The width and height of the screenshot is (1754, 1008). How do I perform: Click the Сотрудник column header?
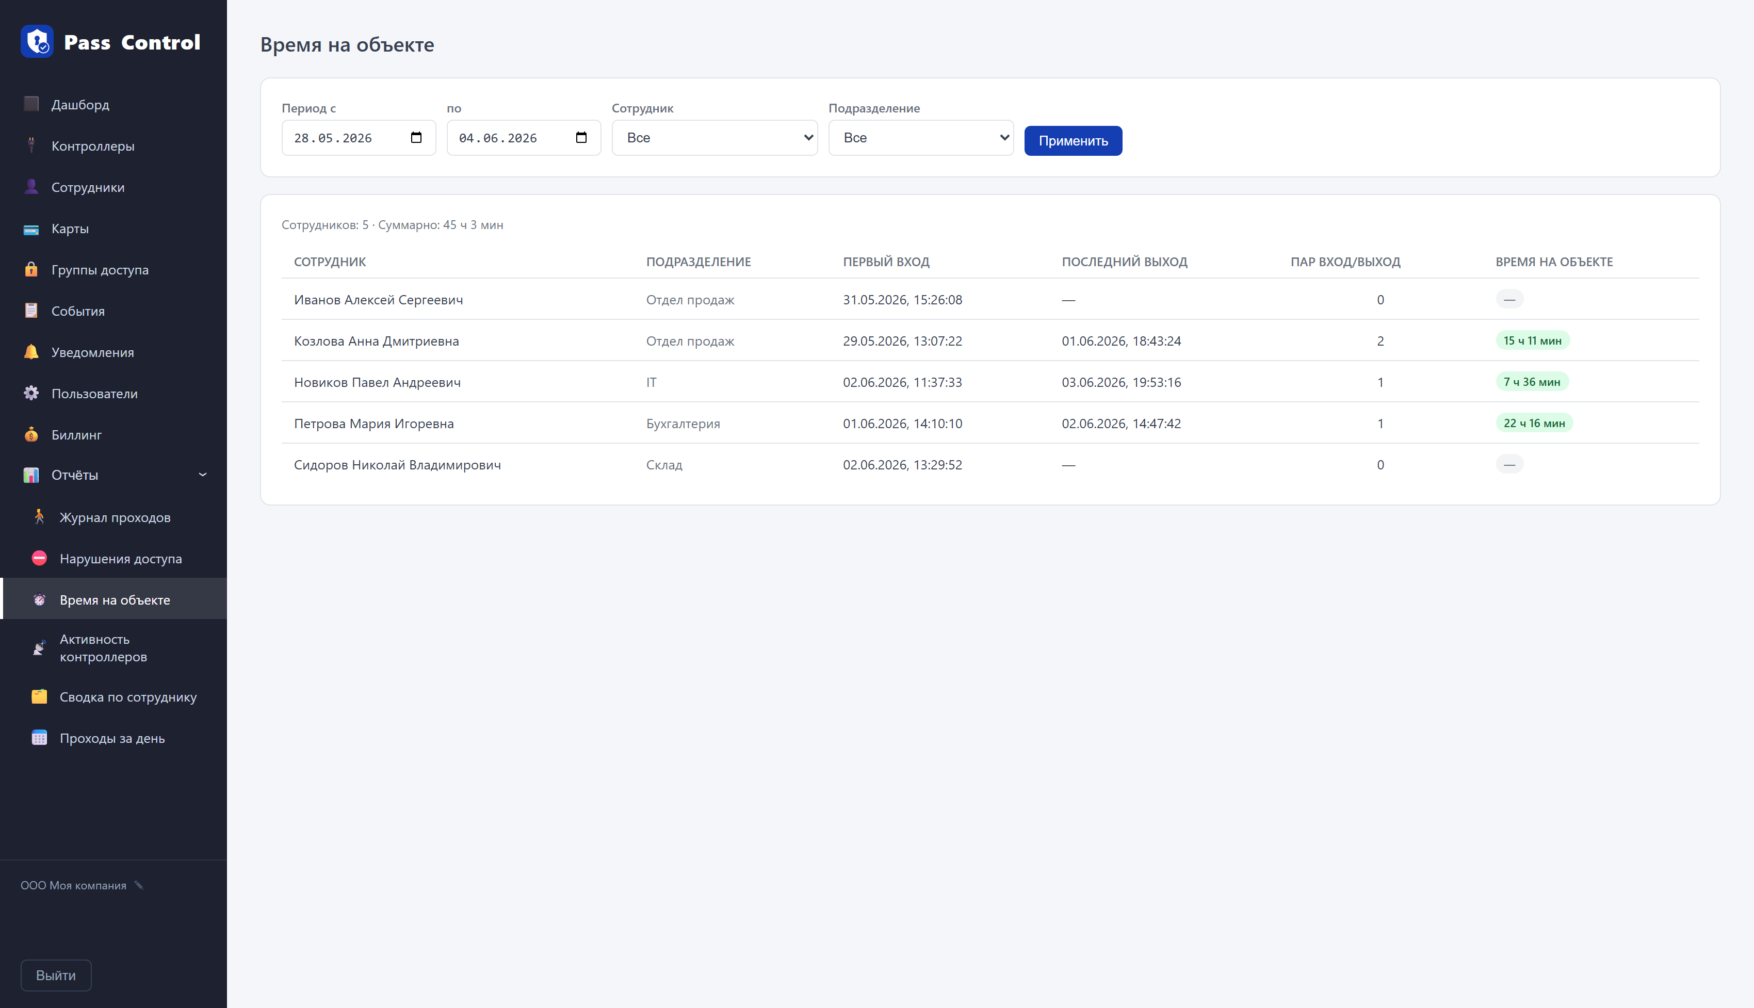330,262
